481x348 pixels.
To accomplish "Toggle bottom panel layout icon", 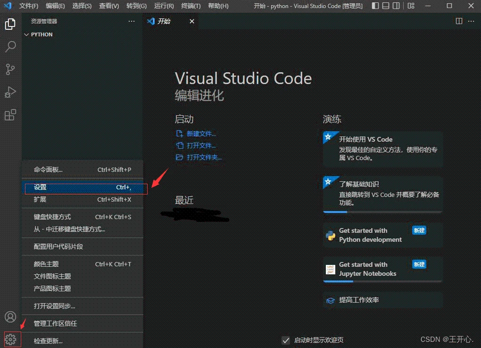I will pyautogui.click(x=386, y=6).
